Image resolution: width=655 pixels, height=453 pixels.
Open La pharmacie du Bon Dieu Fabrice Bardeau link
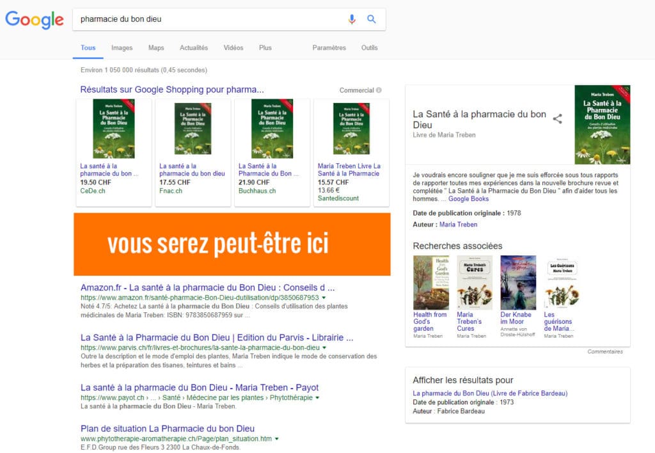490,393
